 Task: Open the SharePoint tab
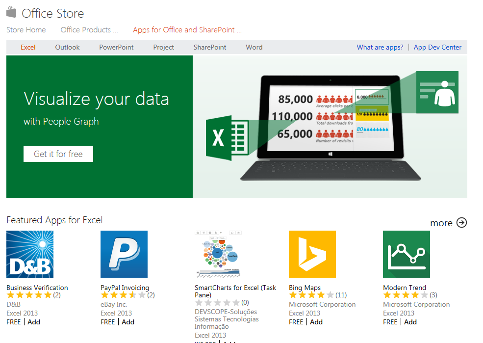(x=210, y=47)
